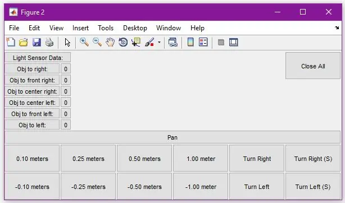345x203 pixels.
Task: Expand the Brush color dropdown arrow
Action: pyautogui.click(x=159, y=42)
